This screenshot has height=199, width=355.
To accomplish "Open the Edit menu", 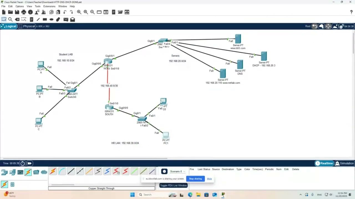I will click(10, 6).
